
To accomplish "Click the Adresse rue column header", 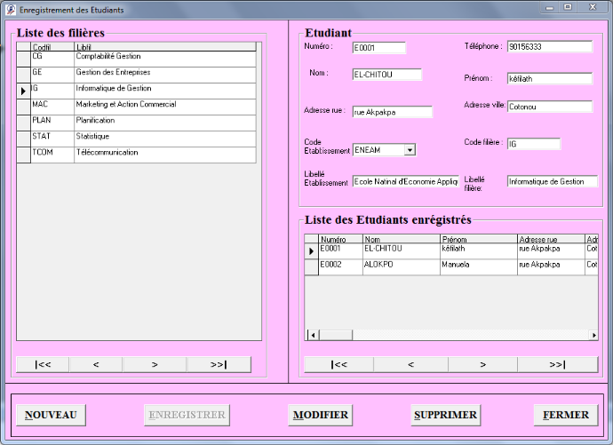I will click(x=551, y=239).
